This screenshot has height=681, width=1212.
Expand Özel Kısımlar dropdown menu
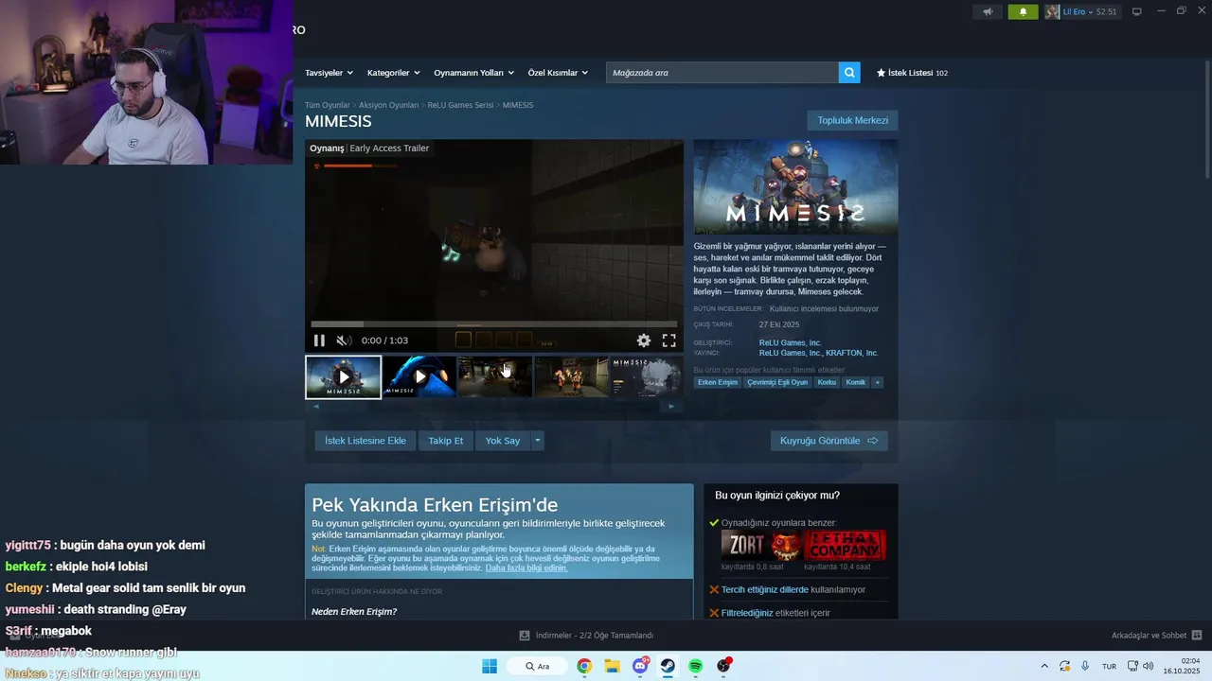tap(558, 73)
